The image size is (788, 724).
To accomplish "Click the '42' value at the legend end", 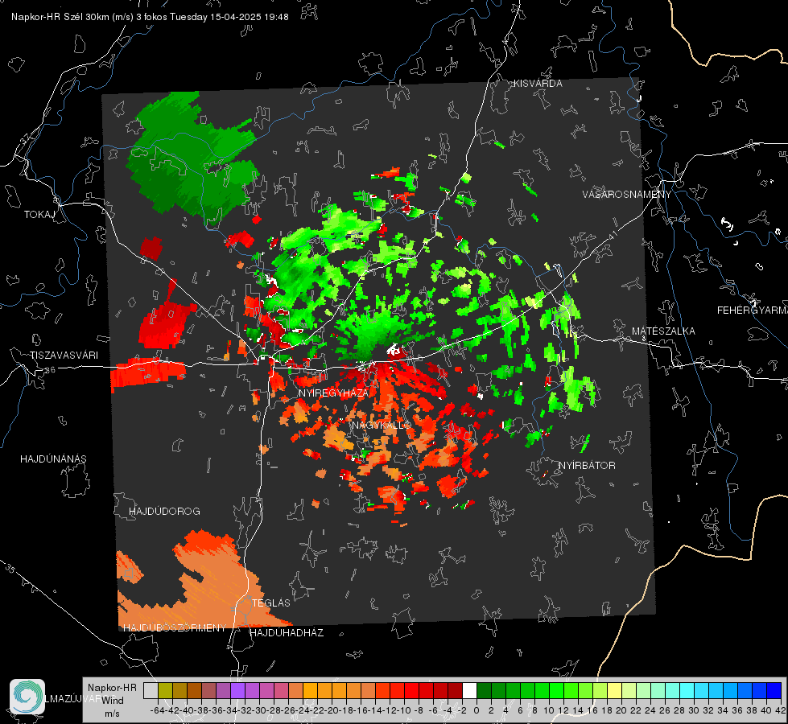I will [x=781, y=710].
